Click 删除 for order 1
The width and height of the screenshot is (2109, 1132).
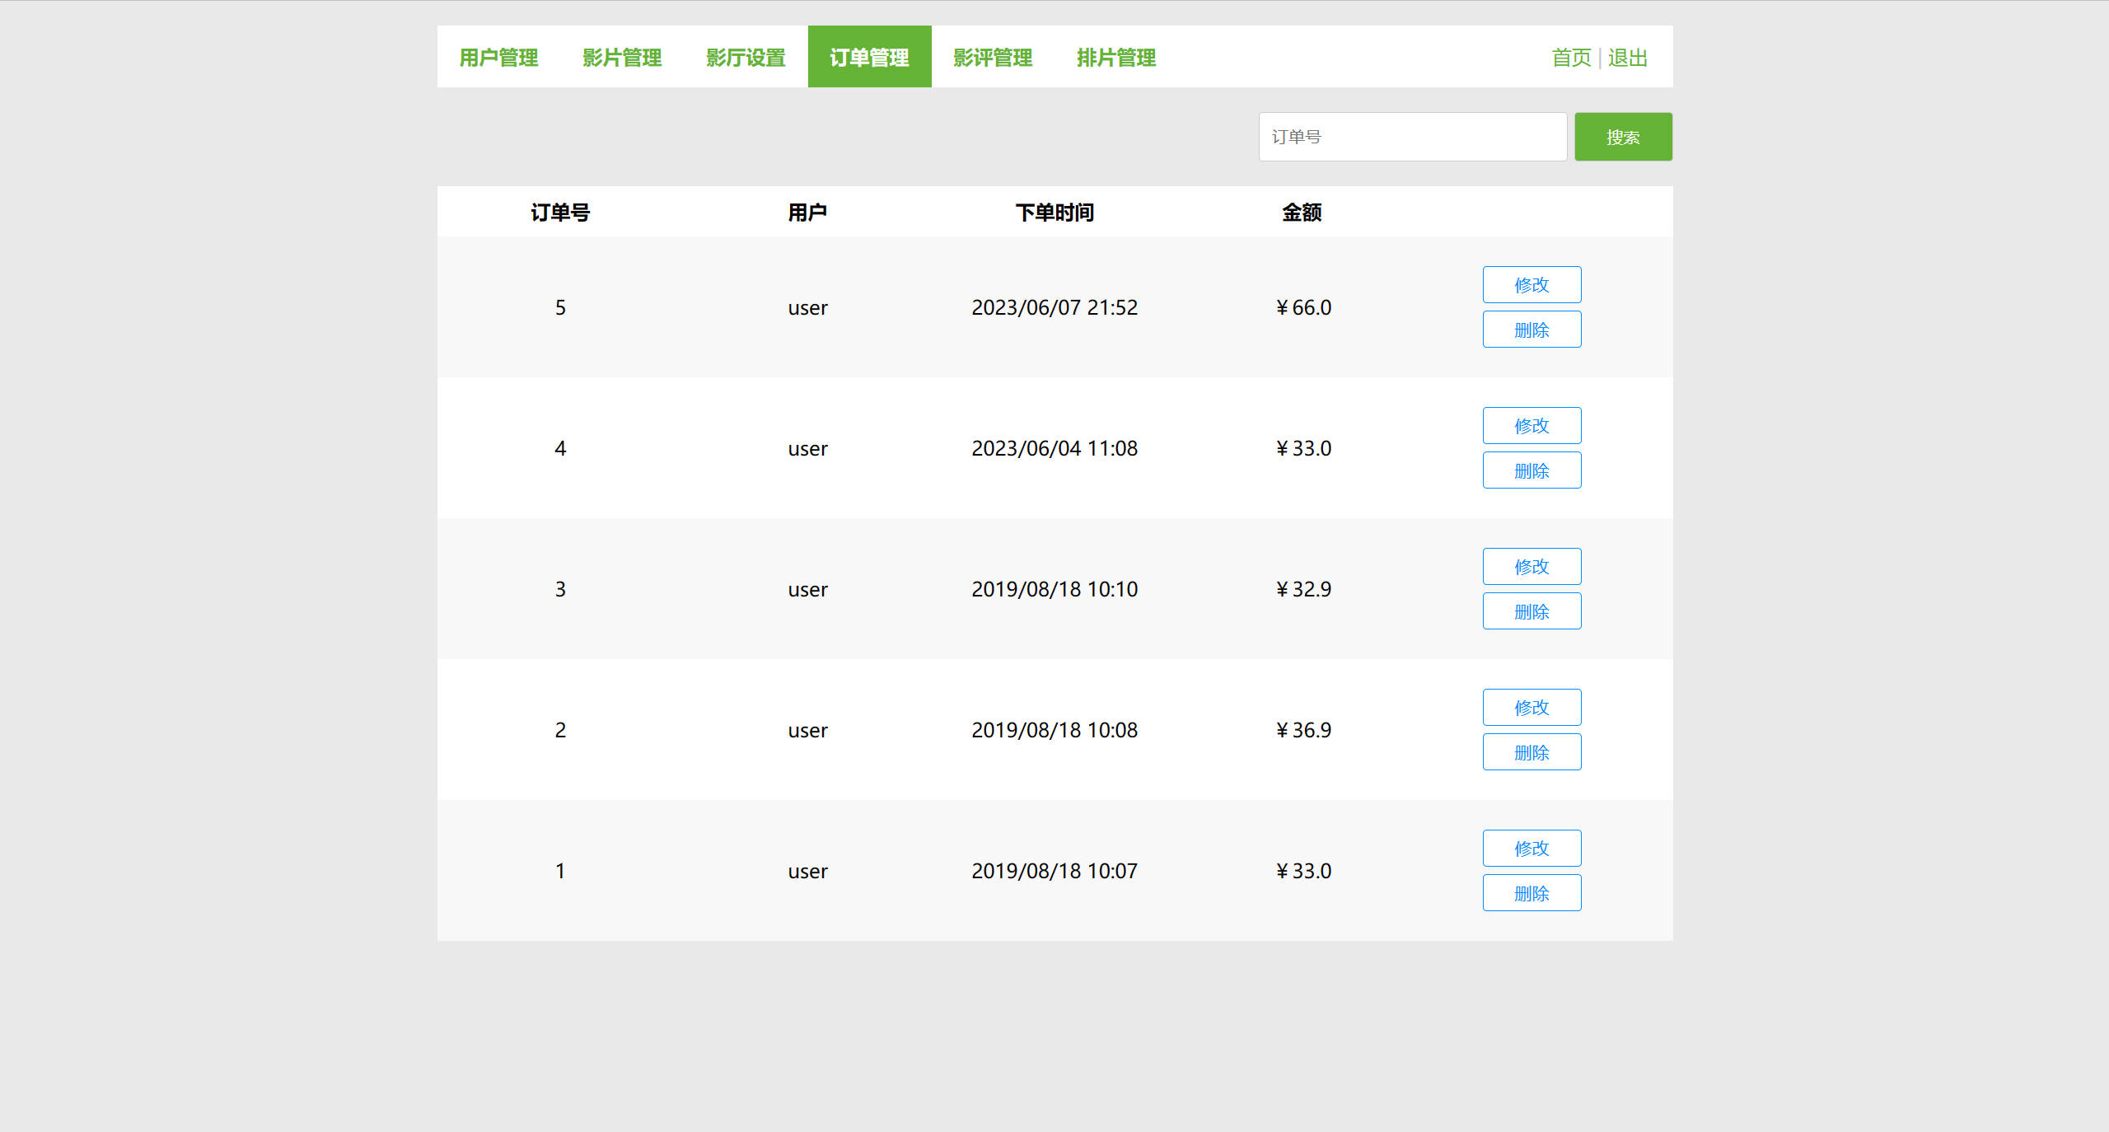pyautogui.click(x=1531, y=893)
